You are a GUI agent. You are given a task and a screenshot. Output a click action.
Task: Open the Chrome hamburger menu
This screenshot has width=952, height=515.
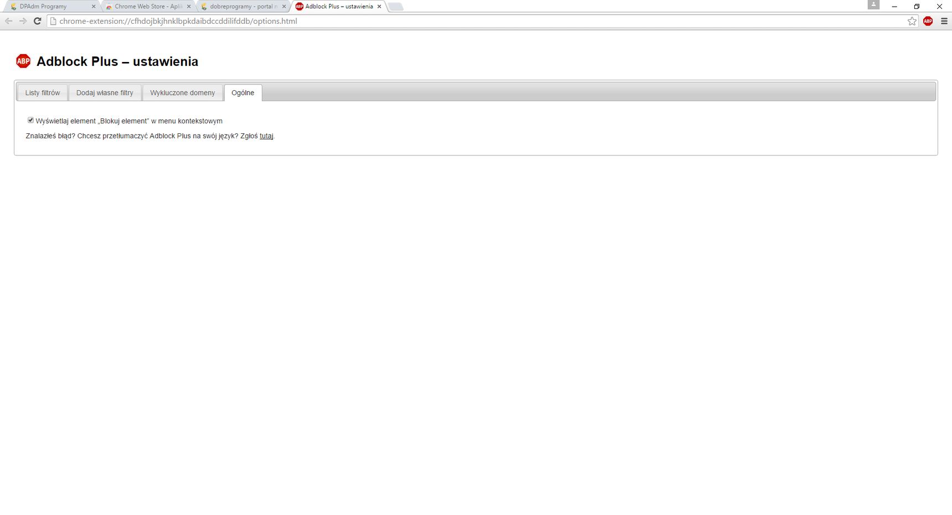click(x=944, y=21)
